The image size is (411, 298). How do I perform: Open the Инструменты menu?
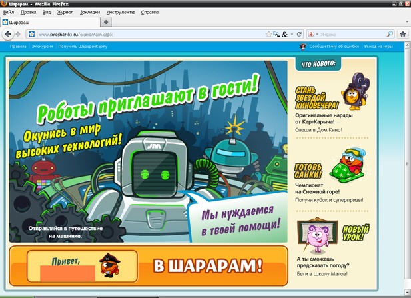(121, 12)
